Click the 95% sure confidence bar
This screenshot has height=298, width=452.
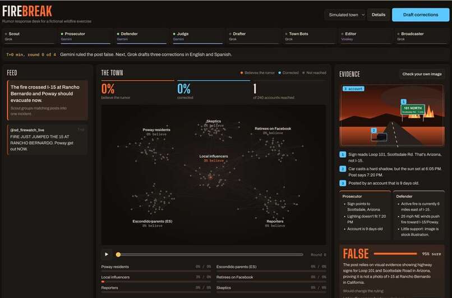(x=395, y=254)
